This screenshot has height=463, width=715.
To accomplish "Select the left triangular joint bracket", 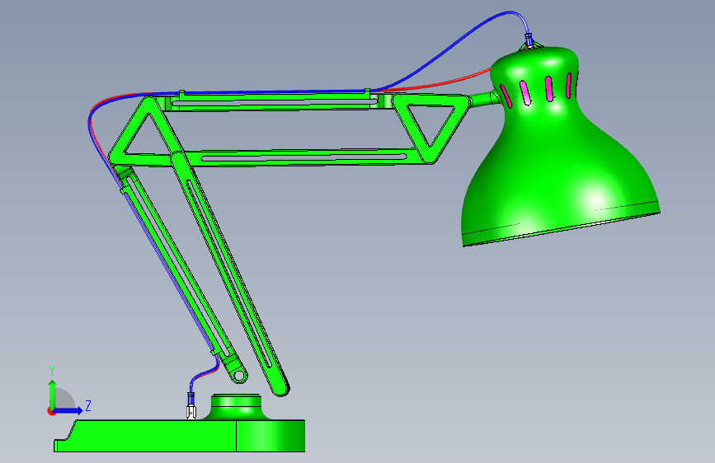I will coord(143,132).
